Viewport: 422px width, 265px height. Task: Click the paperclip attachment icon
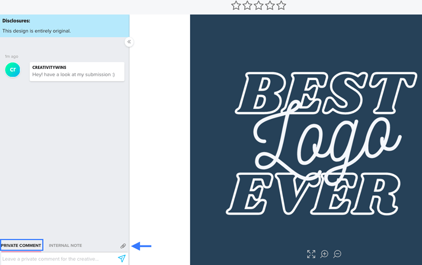pyautogui.click(x=123, y=246)
